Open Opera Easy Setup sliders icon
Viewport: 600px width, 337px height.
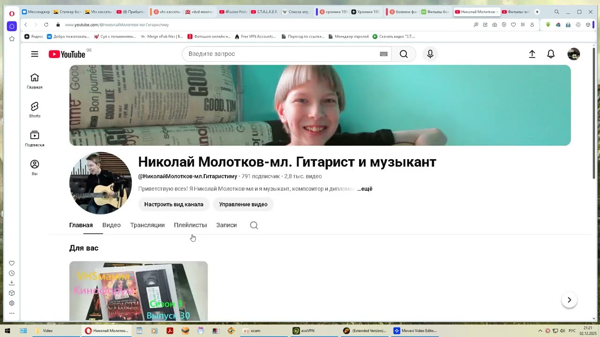[x=523, y=24]
